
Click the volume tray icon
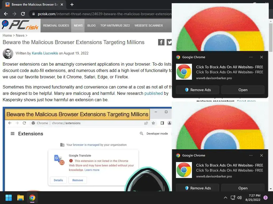coord(240,198)
